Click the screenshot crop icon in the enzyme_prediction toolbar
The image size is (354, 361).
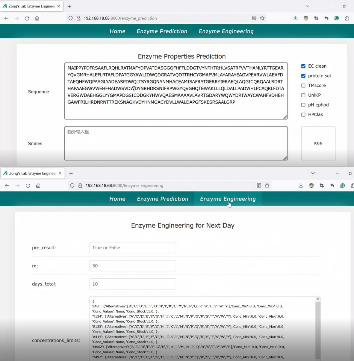(316, 18)
